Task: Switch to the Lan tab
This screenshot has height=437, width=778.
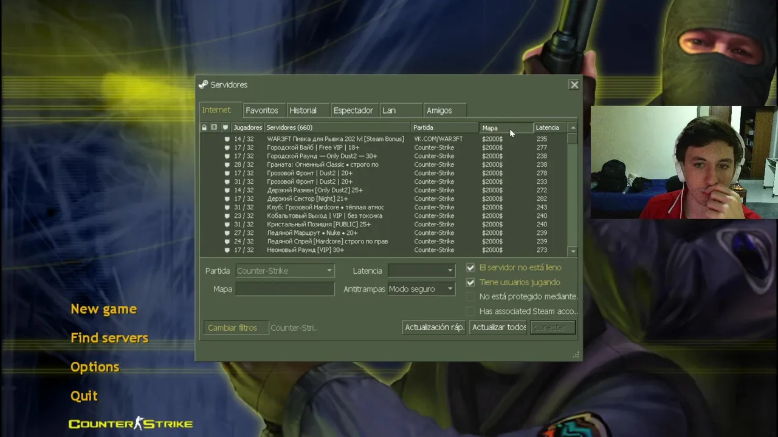Action: click(401, 110)
